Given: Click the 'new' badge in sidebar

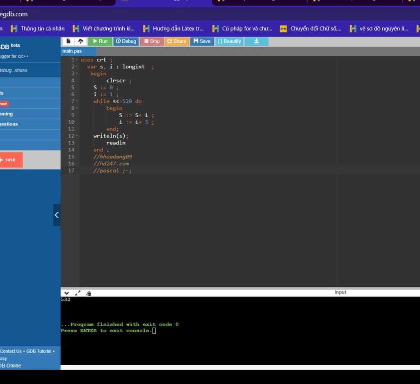Looking at the screenshot, I should coord(4,104).
